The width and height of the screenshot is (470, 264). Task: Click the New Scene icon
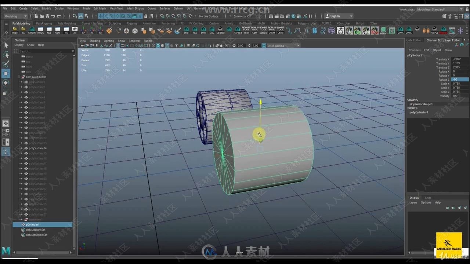pos(36,16)
